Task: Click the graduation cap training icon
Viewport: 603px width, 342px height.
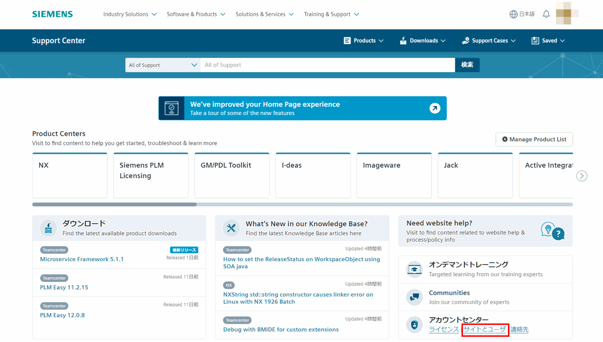Action: point(415,269)
